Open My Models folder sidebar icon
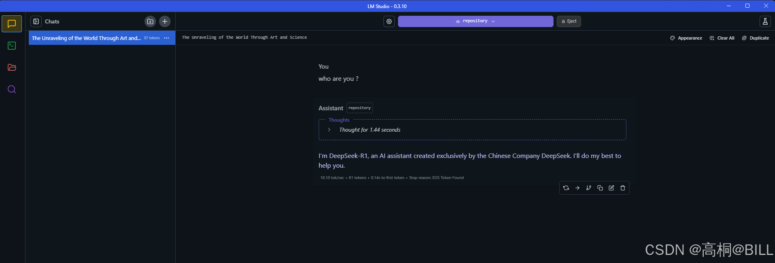Screen dimensions: 775x263 (12, 67)
